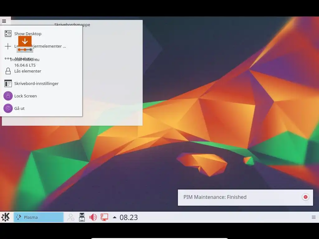Switch to the Plasma task entry

coord(38,217)
